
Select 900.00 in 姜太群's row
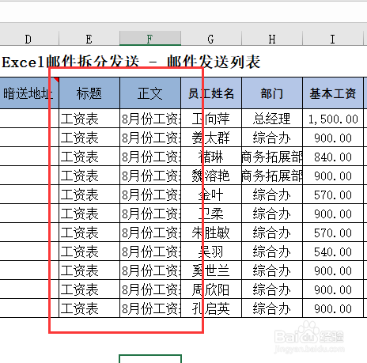333,138
